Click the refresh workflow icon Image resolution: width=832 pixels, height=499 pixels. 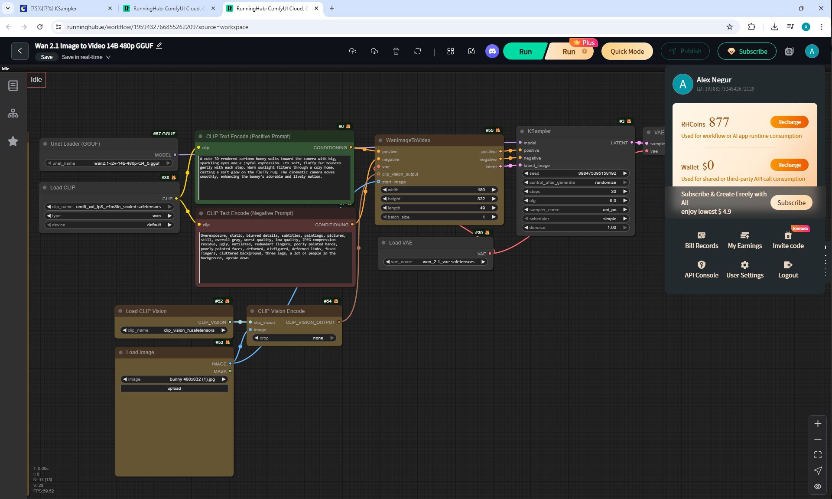click(417, 51)
